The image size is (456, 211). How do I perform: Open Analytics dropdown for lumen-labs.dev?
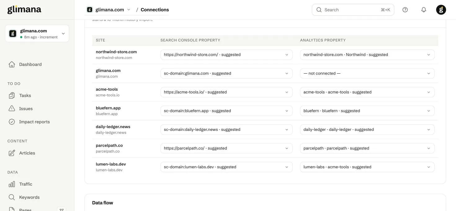click(367, 167)
